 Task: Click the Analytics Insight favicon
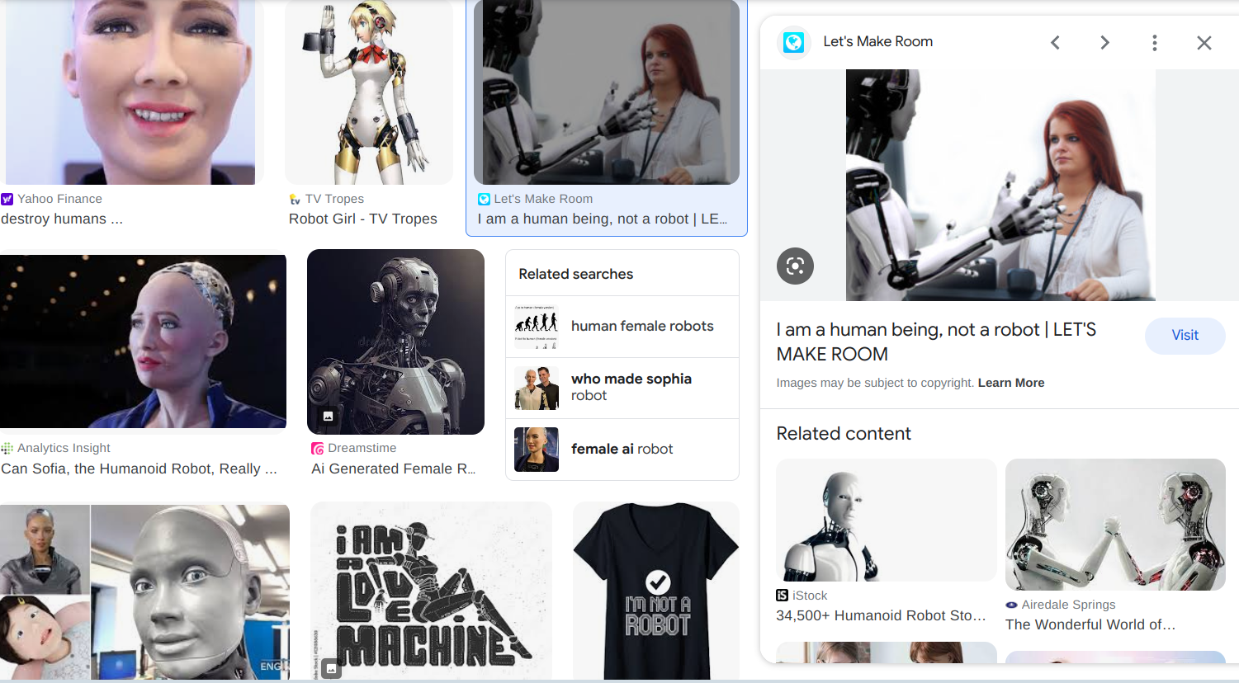(x=7, y=448)
